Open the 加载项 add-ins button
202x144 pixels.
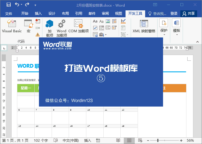pos(49,28)
